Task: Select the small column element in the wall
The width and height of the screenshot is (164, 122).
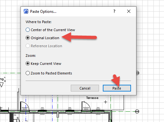Action: coord(58,114)
